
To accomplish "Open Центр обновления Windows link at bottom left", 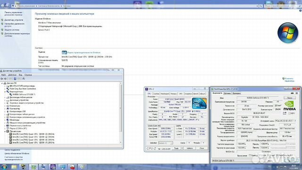I will tap(17, 153).
